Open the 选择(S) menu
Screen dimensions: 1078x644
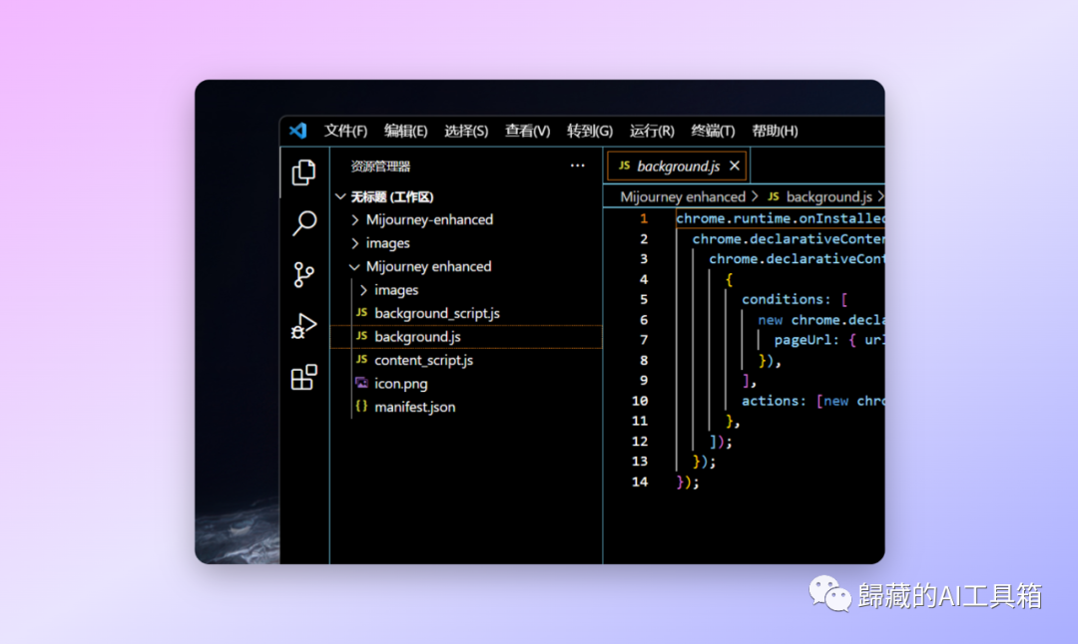pos(466,131)
